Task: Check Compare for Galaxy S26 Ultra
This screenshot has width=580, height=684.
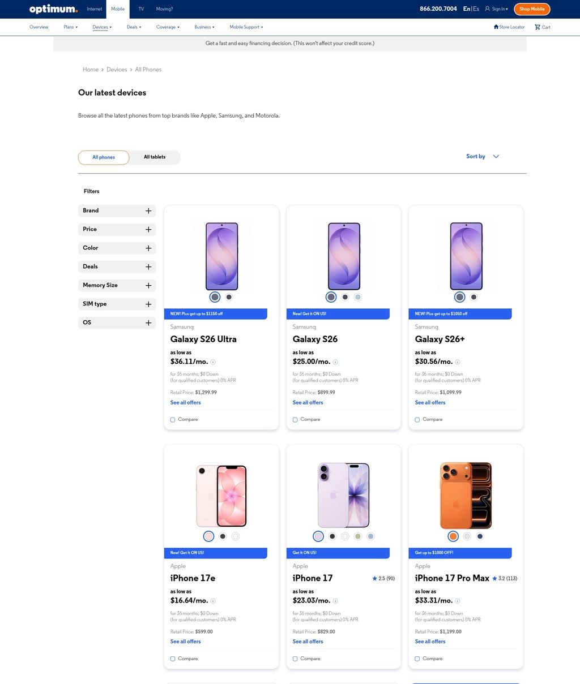Action: 172,419
